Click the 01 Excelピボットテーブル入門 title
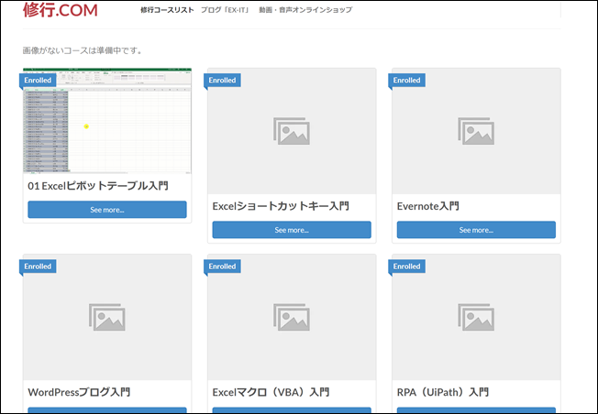Image resolution: width=598 pixels, height=414 pixels. pyautogui.click(x=98, y=186)
